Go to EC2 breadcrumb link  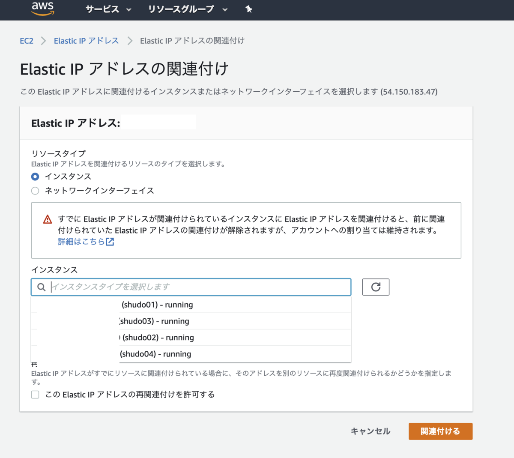coord(27,41)
